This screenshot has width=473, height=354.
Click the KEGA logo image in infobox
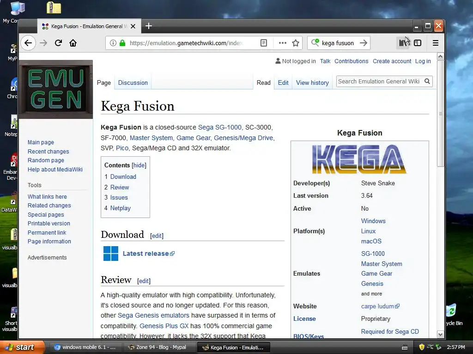pyautogui.click(x=359, y=159)
